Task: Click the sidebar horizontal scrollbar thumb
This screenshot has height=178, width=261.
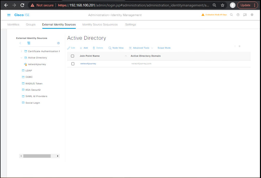Action: pos(37,156)
